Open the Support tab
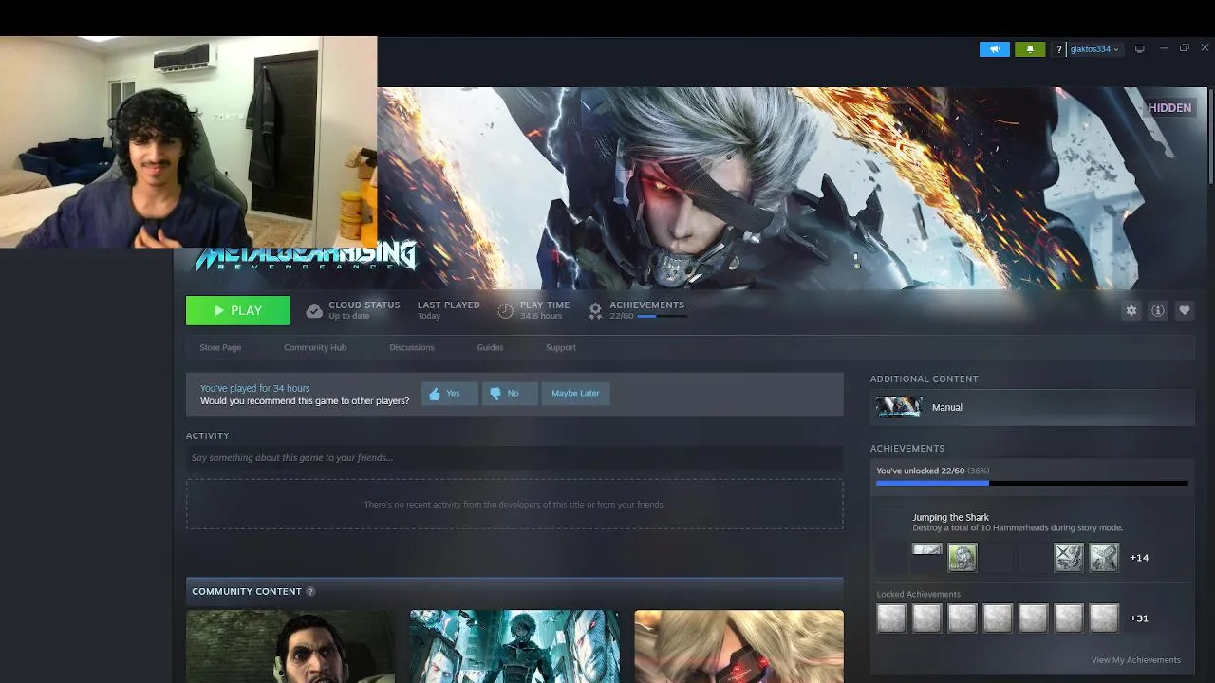 (x=561, y=347)
